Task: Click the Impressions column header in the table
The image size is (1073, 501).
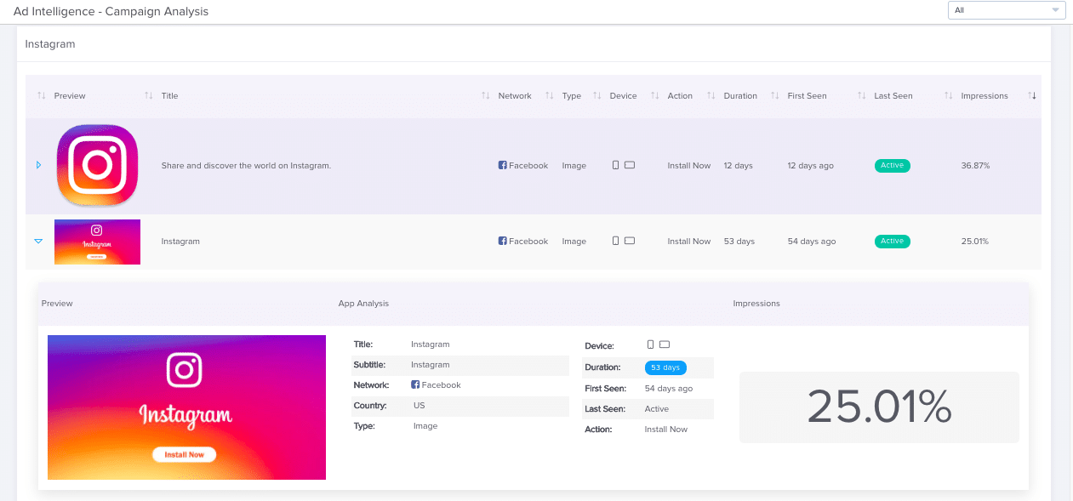Action: (x=985, y=96)
